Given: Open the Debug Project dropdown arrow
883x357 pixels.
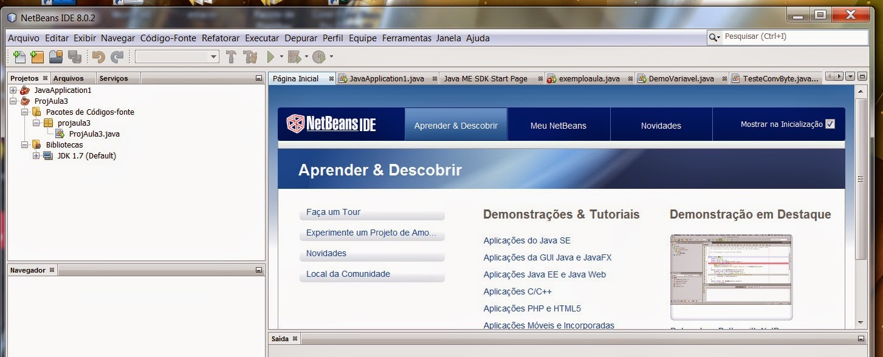Looking at the screenshot, I should point(307,57).
